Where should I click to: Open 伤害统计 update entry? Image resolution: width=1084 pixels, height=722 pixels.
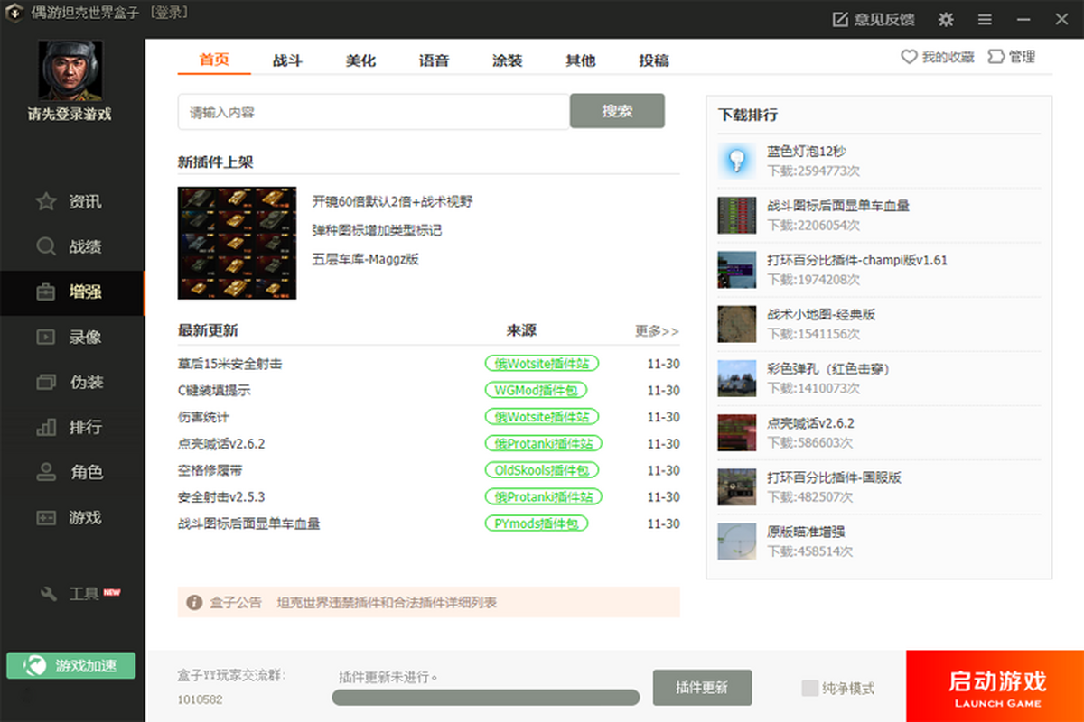pos(203,417)
